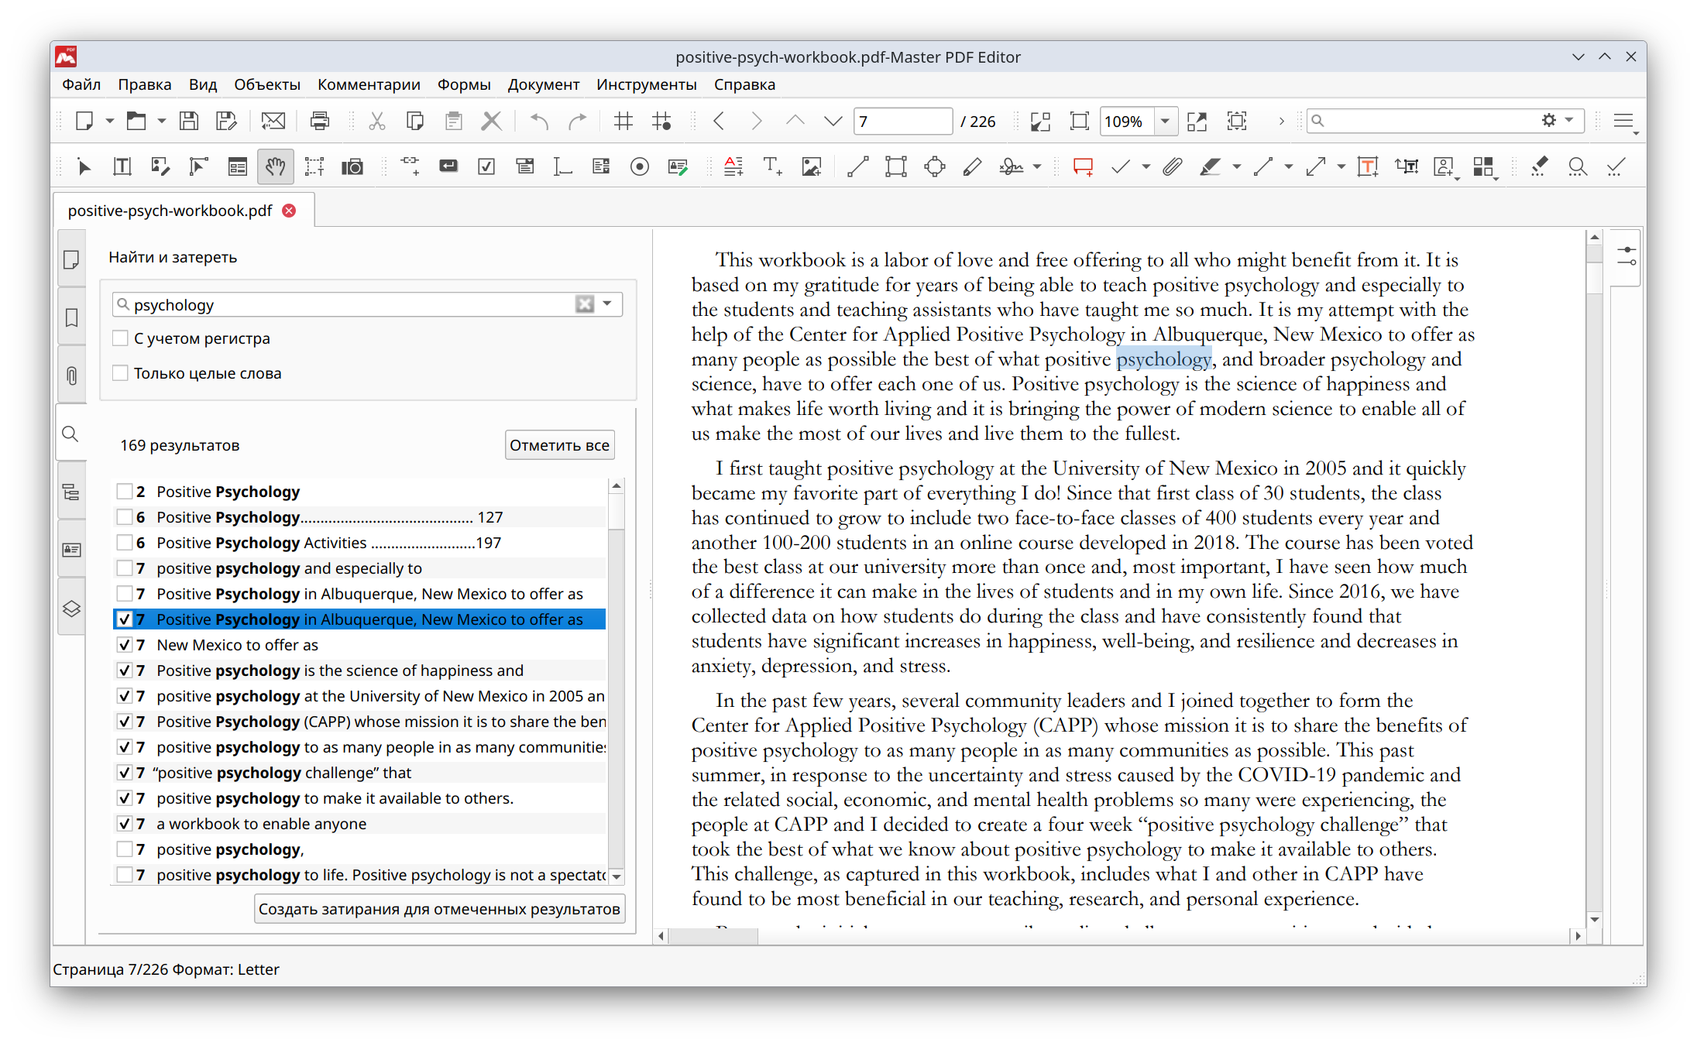Select the Insert Image tool
This screenshot has width=1697, height=1046.
tap(811, 166)
